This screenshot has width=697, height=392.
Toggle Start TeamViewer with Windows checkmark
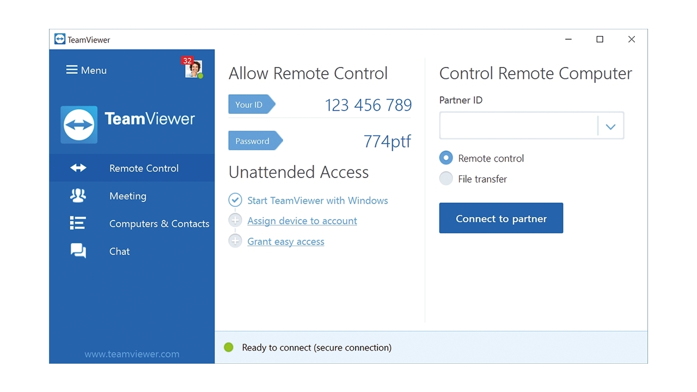[x=235, y=200]
